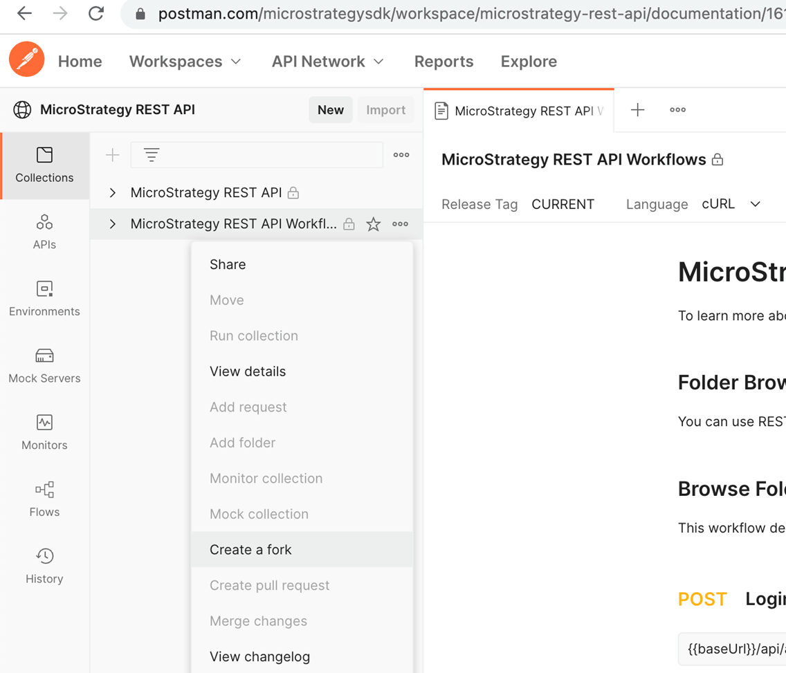Open the APIs sidebar panel
The height and width of the screenshot is (673, 786).
pos(44,231)
